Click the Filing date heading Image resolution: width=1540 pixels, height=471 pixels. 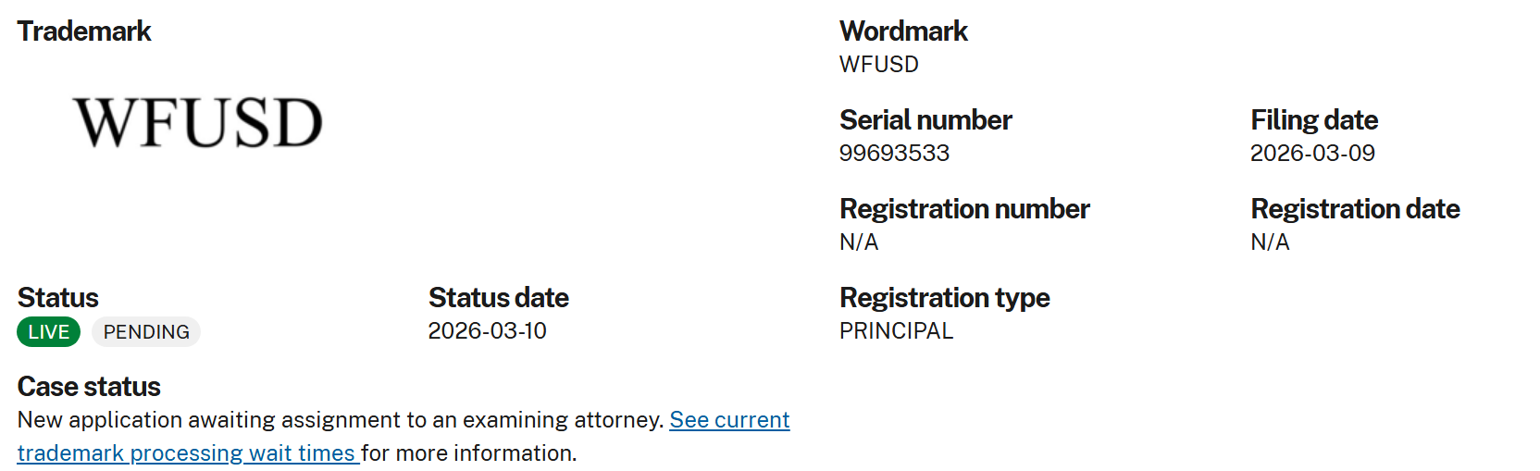coord(1314,120)
